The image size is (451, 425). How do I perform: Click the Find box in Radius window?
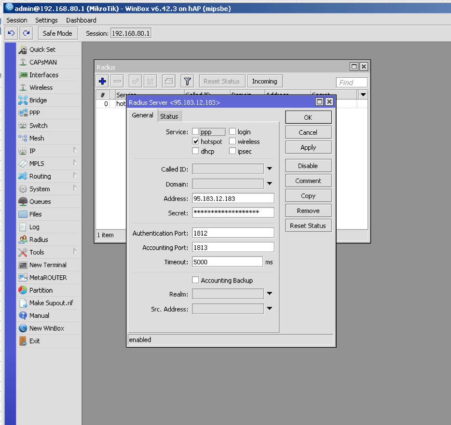pos(352,83)
